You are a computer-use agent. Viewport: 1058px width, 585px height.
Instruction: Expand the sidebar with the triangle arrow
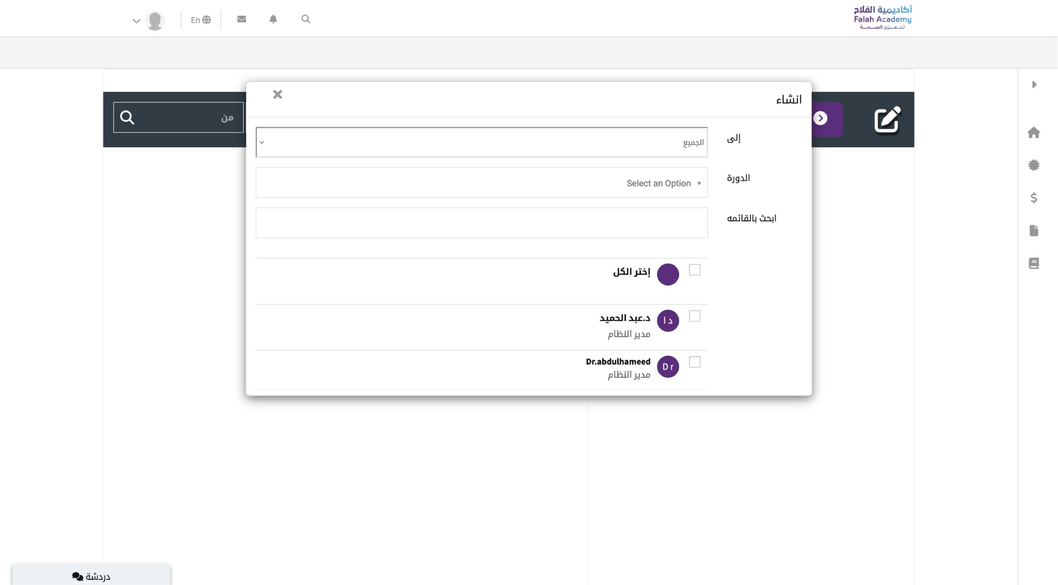coord(1034,85)
